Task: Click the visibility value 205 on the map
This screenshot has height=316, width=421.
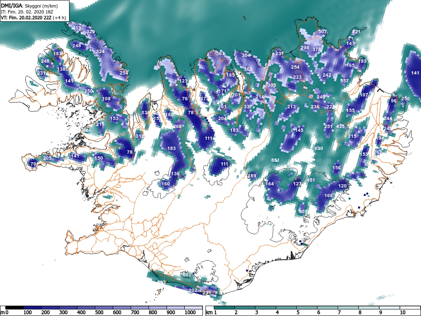Action: (x=47, y=158)
